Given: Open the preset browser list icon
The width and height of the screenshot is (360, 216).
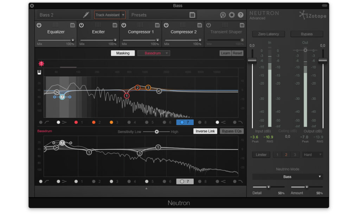Looking at the screenshot, I should [192, 15].
